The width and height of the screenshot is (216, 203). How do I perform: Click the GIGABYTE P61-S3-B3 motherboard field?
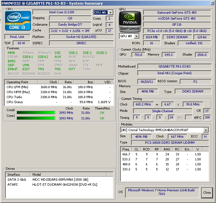click(174, 67)
